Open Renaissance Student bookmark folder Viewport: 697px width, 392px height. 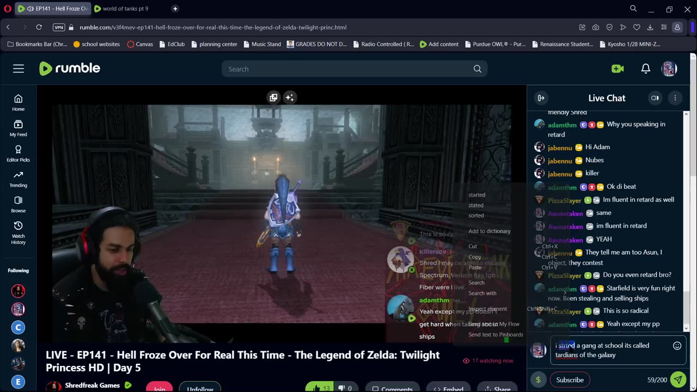[x=563, y=44]
